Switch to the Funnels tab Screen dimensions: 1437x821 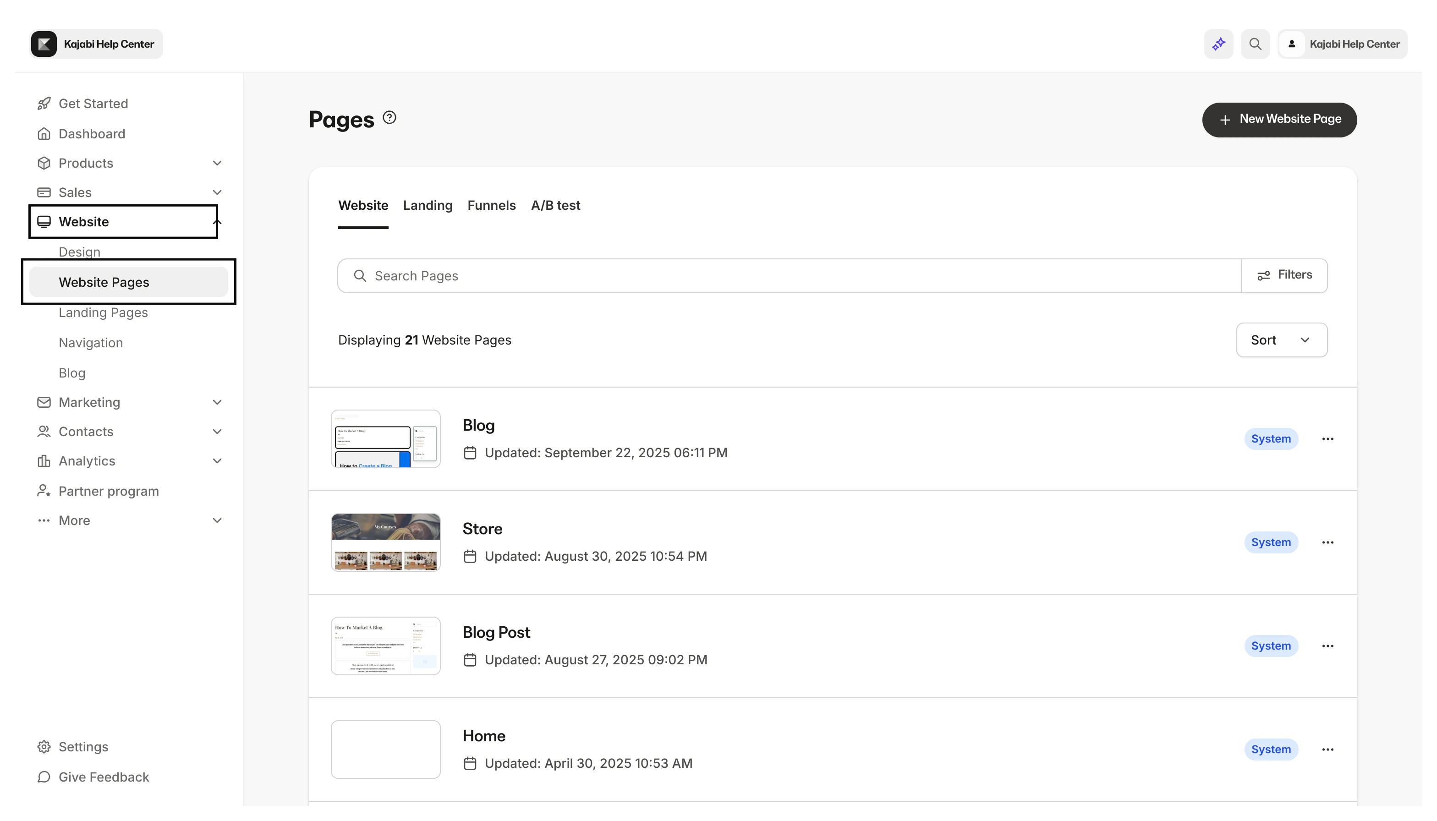[x=491, y=205]
